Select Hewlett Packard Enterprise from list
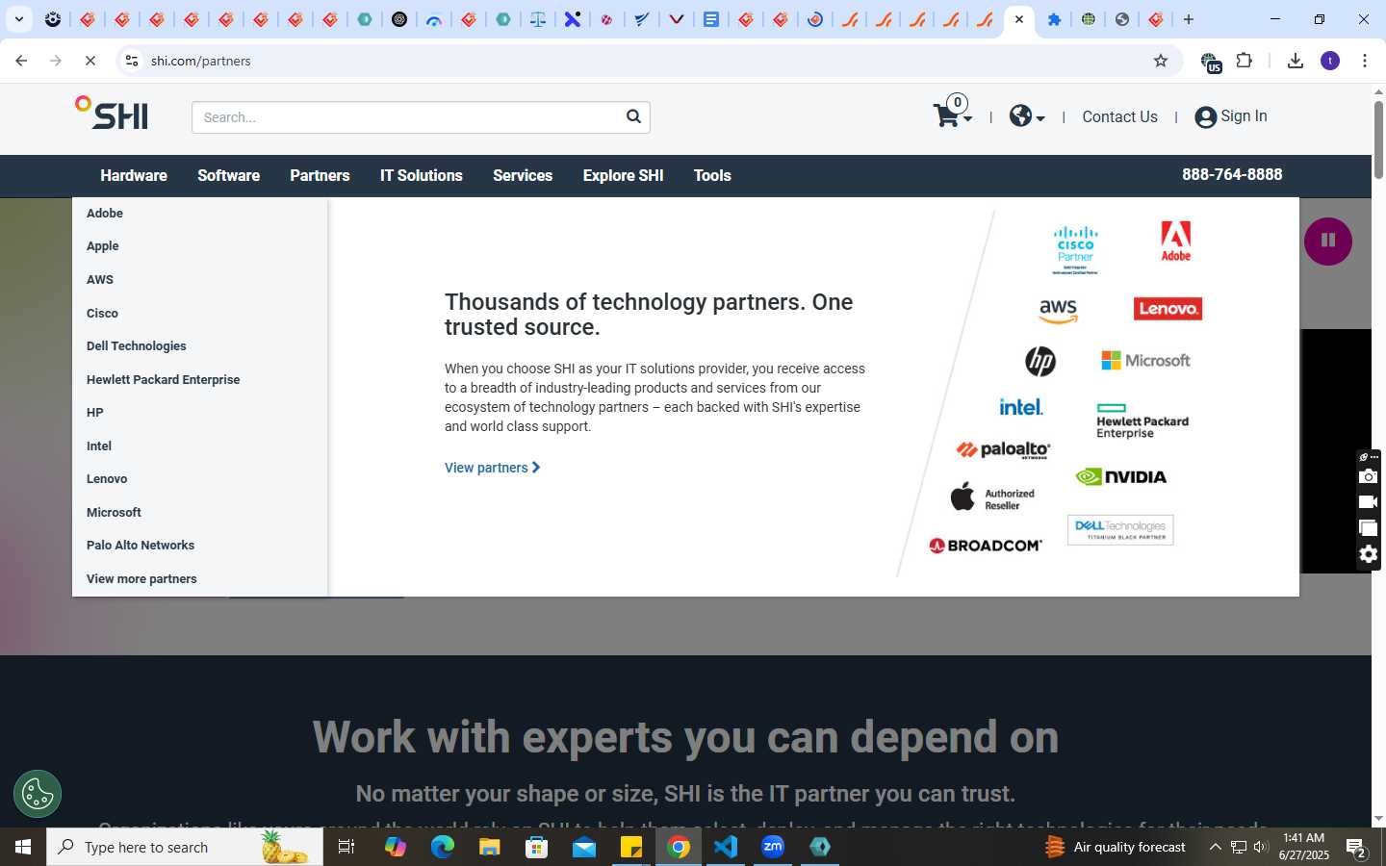This screenshot has width=1386, height=866. pos(164,380)
